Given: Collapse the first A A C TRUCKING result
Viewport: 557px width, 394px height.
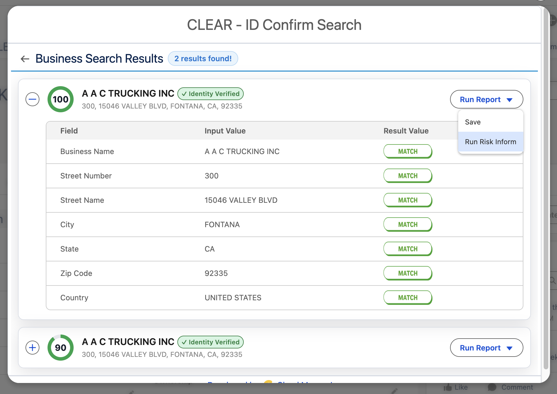Looking at the screenshot, I should click(32, 99).
